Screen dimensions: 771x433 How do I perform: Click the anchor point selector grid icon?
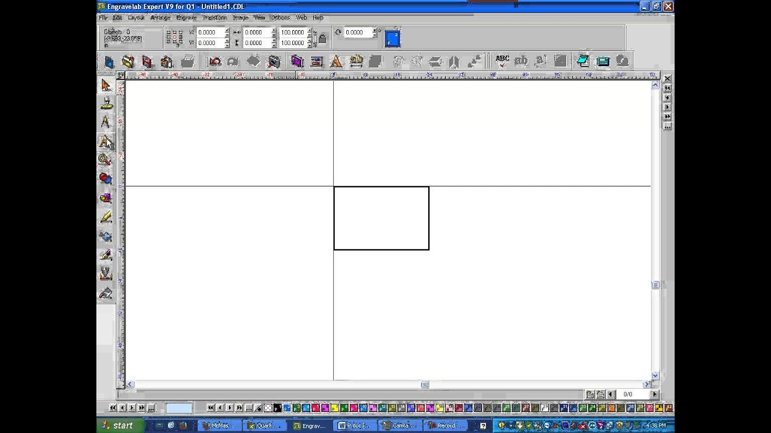(x=175, y=38)
